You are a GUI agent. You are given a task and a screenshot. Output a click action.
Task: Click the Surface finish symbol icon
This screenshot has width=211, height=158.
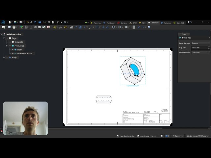(107, 27)
